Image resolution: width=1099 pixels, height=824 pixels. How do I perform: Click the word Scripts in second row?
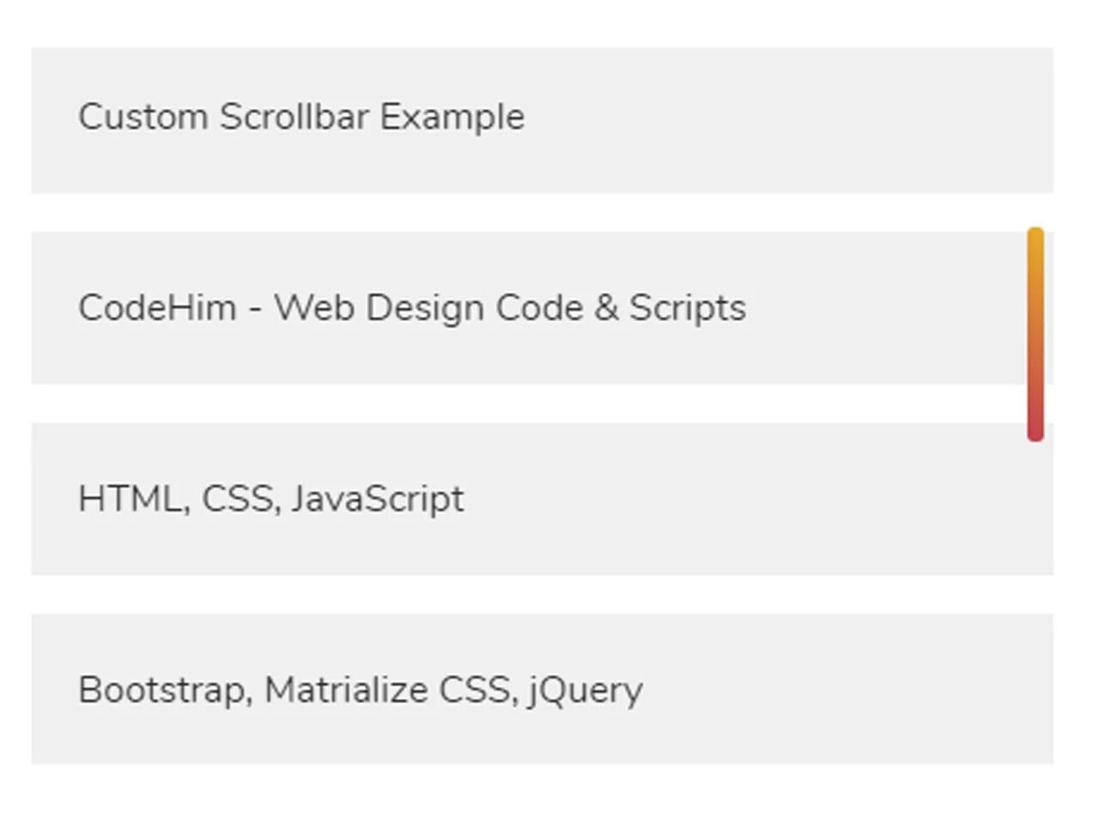tap(687, 307)
